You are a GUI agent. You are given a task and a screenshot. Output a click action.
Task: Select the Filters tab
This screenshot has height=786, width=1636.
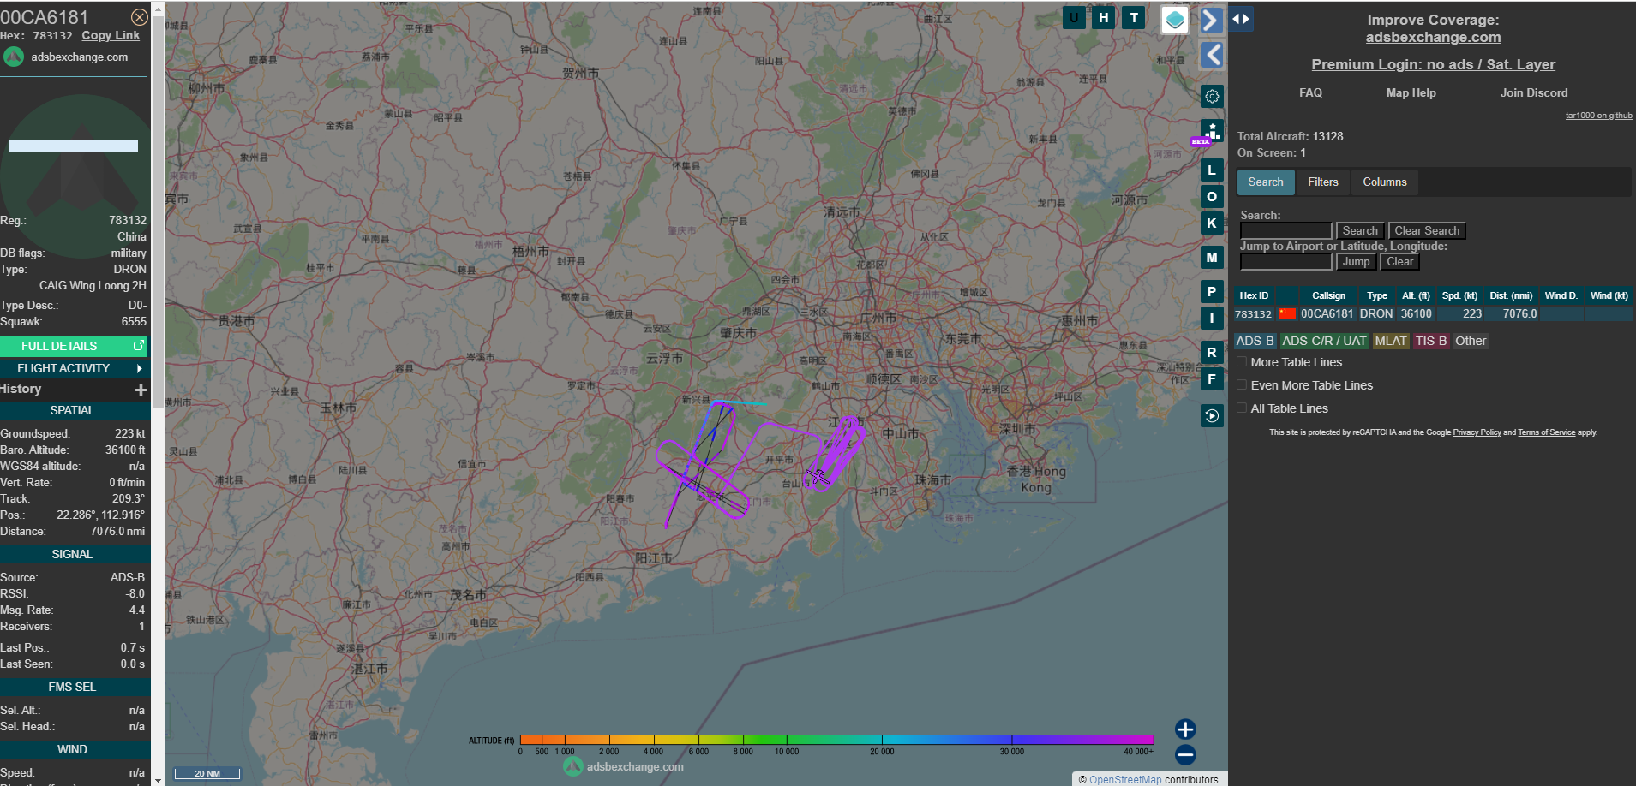1323,182
